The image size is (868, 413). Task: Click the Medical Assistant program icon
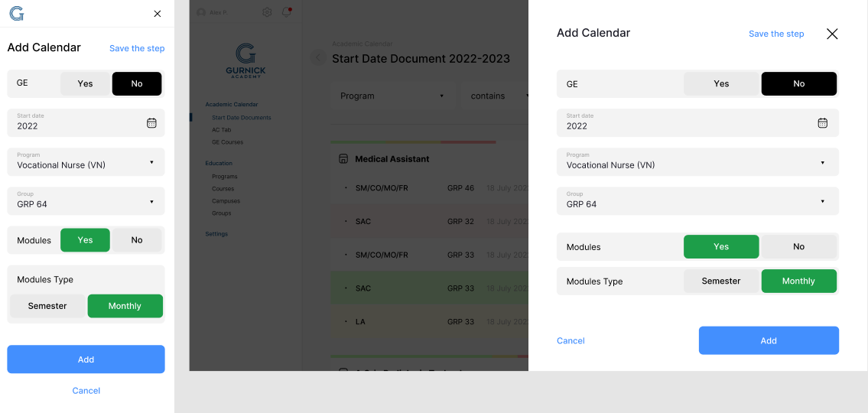click(343, 159)
